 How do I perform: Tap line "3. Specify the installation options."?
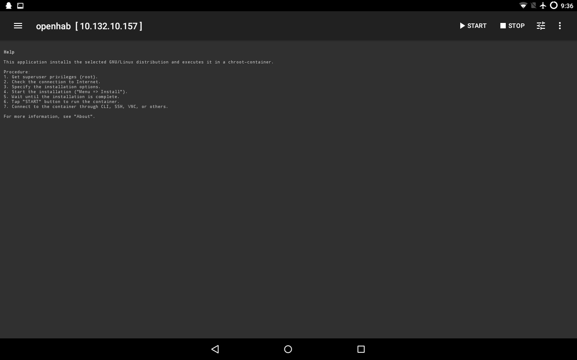pyautogui.click(x=52, y=87)
